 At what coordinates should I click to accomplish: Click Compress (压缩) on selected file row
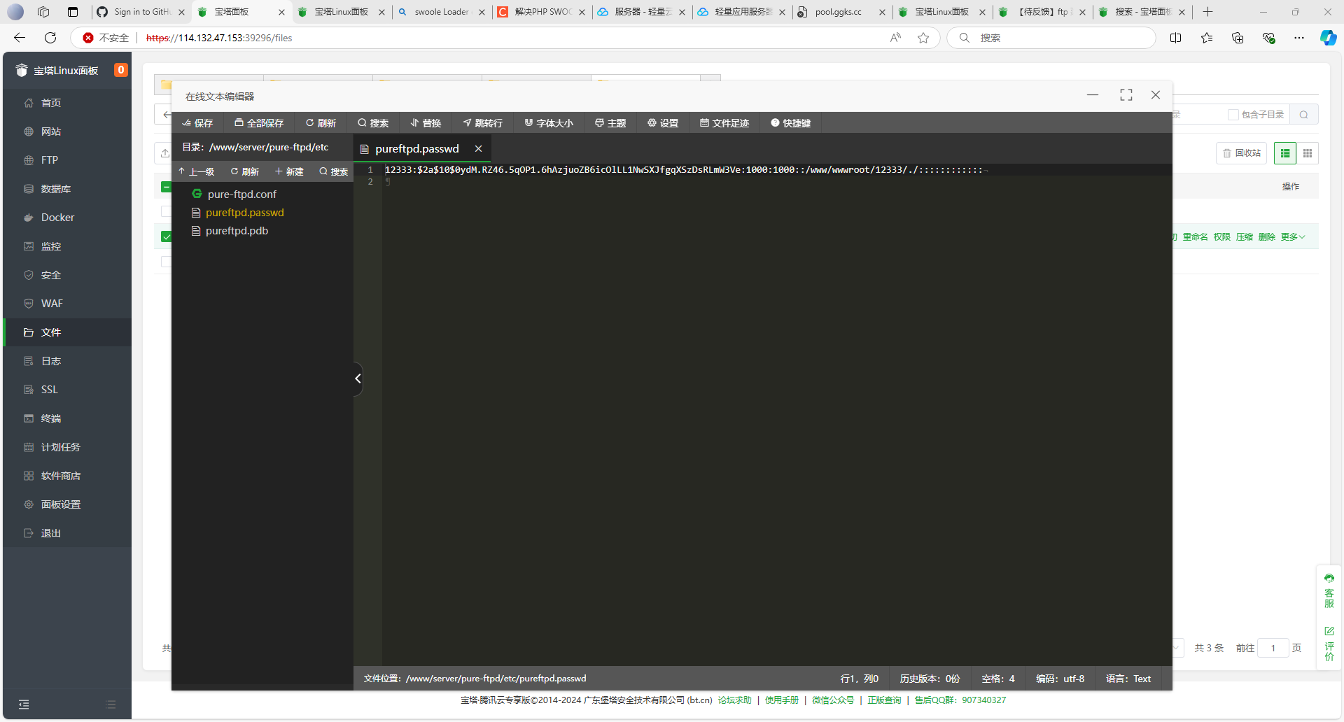coord(1245,237)
